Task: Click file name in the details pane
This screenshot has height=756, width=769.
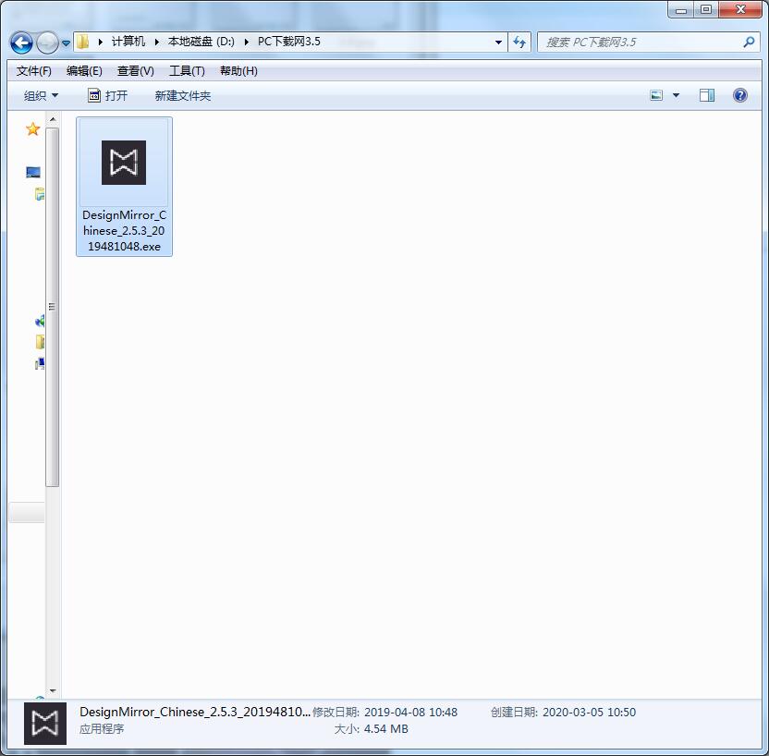Action: point(195,712)
